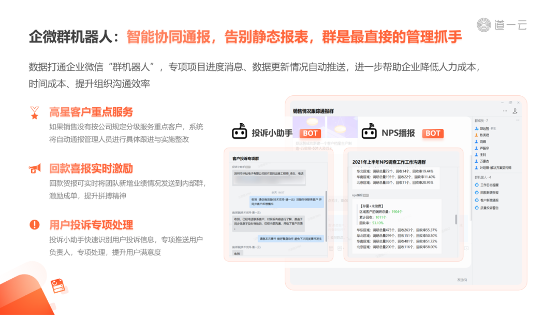Click the robot icon next to NPS播报
Image resolution: width=559 pixels, height=315 pixels.
tap(369, 131)
